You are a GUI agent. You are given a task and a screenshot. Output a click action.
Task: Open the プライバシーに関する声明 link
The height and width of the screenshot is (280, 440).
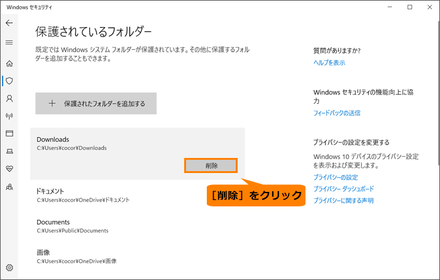coord(343,201)
